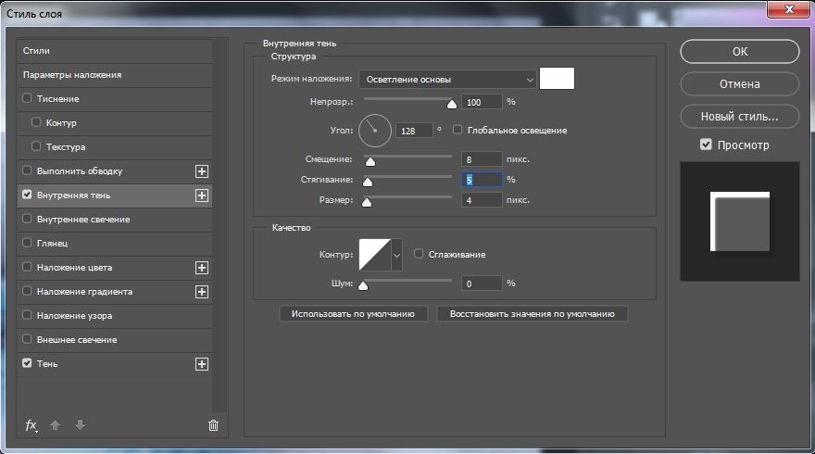Select Тень effect row

pos(114,364)
